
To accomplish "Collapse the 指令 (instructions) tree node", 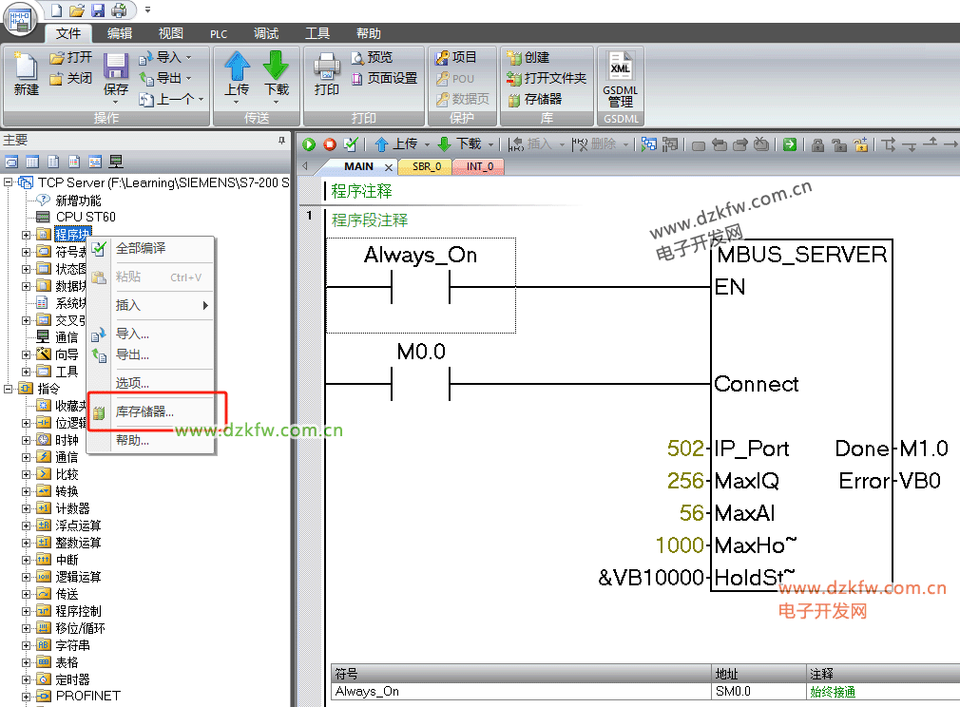I will click(x=9, y=389).
